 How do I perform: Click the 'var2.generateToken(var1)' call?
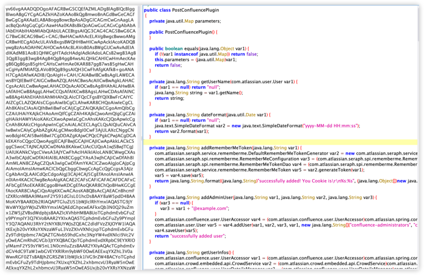click(x=341, y=170)
